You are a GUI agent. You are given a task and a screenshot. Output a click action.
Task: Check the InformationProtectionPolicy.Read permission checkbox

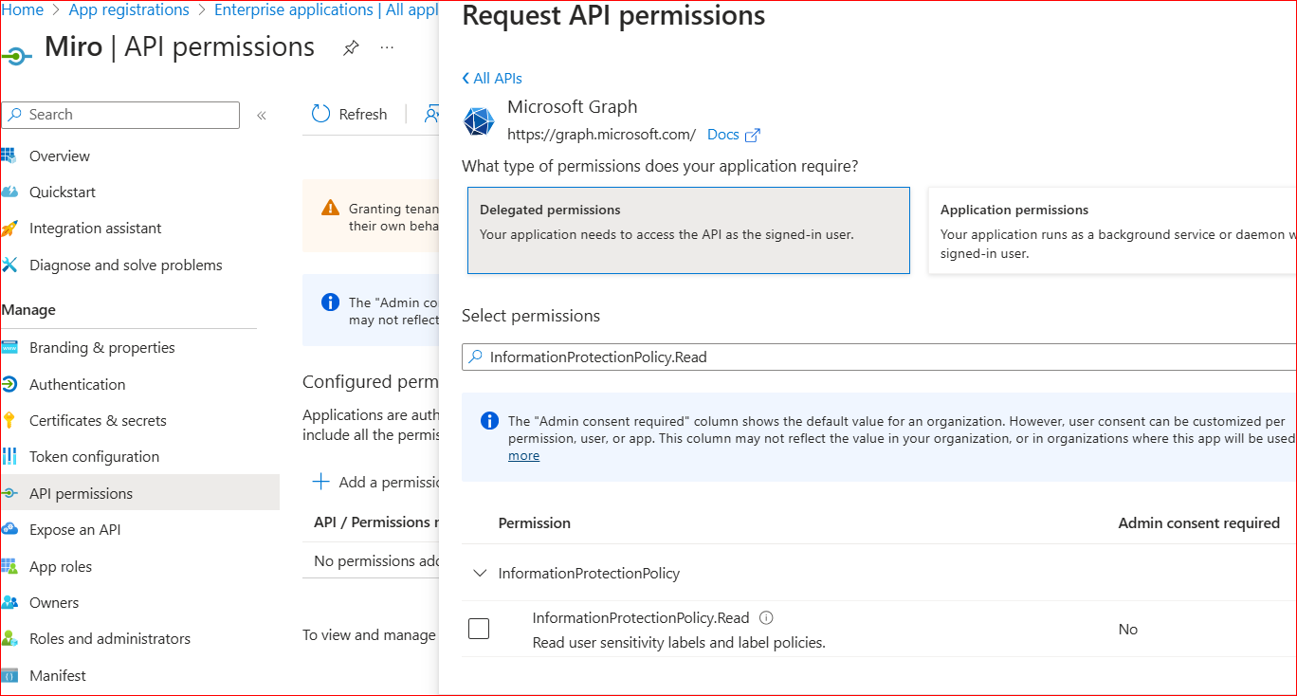[479, 629]
